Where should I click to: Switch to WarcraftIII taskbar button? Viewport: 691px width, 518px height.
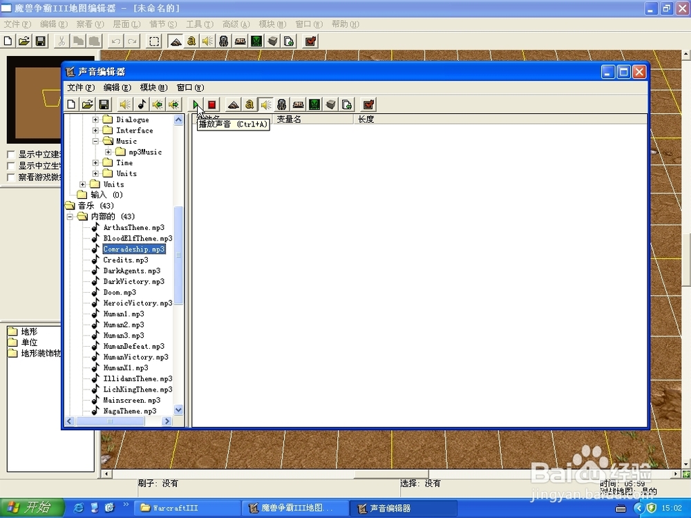tap(187, 508)
